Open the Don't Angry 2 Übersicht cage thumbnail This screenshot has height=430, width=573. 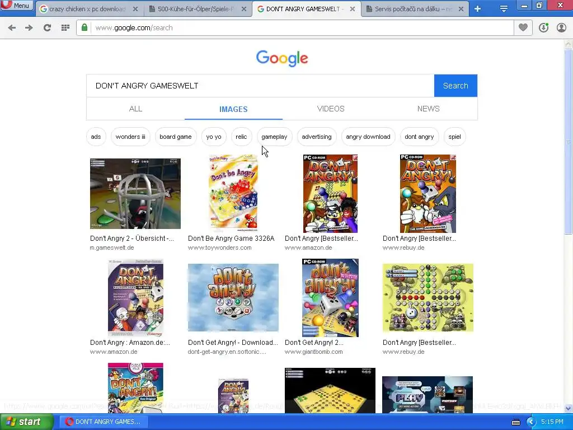coord(135,193)
